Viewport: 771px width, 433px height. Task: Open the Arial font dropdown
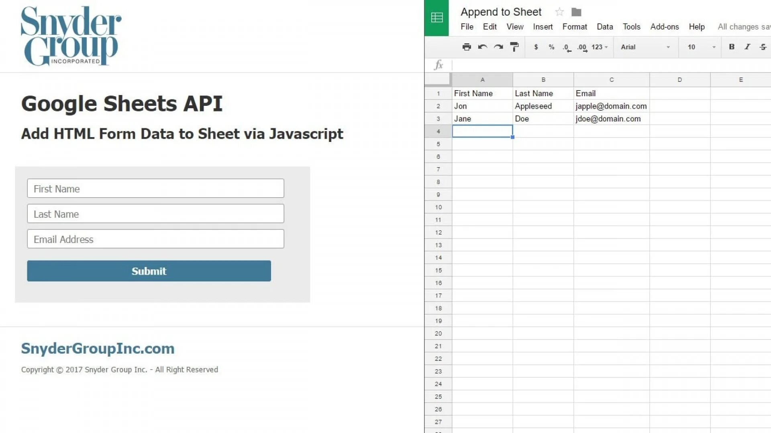pos(645,47)
